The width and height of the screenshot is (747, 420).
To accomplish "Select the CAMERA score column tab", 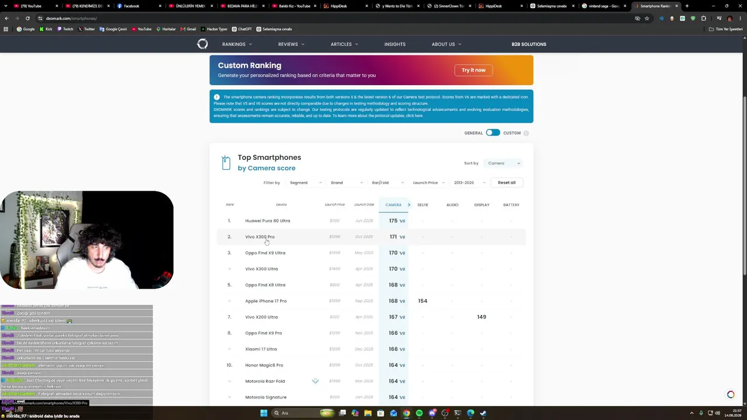I will pos(393,205).
